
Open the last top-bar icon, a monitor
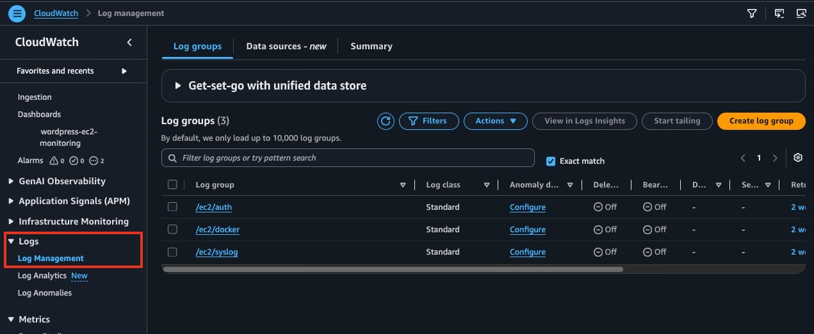801,13
